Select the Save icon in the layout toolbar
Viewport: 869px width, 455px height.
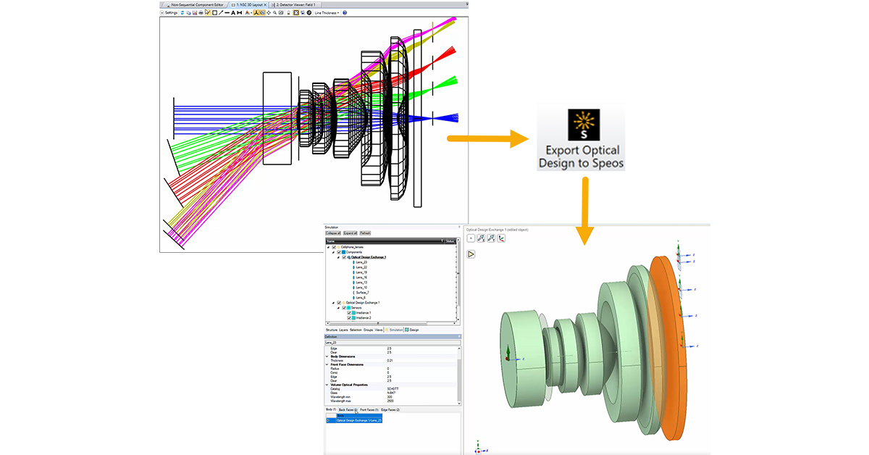(195, 12)
